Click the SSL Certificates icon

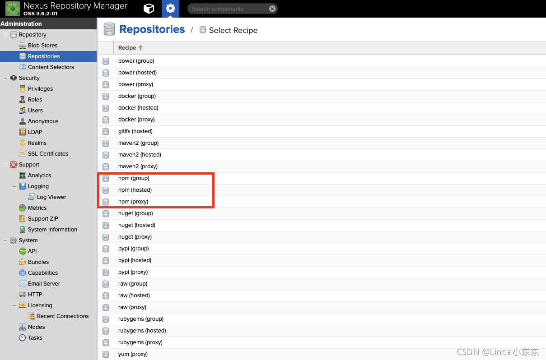point(23,154)
